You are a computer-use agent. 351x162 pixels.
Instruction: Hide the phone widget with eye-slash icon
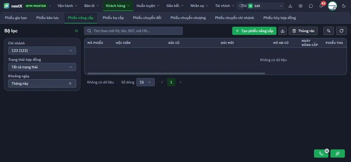327,151
